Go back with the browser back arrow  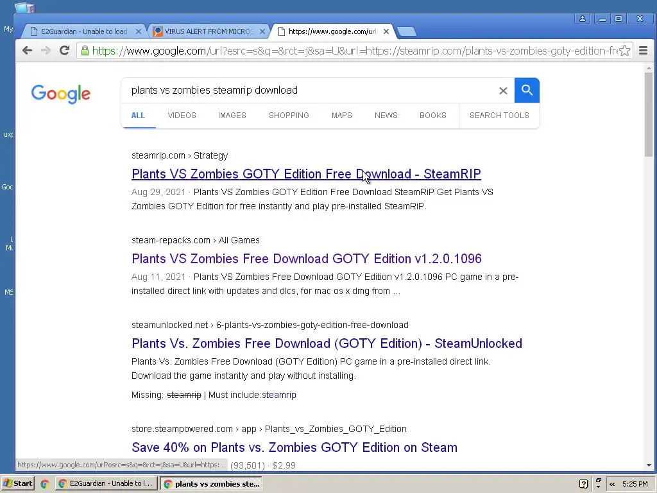[x=27, y=51]
